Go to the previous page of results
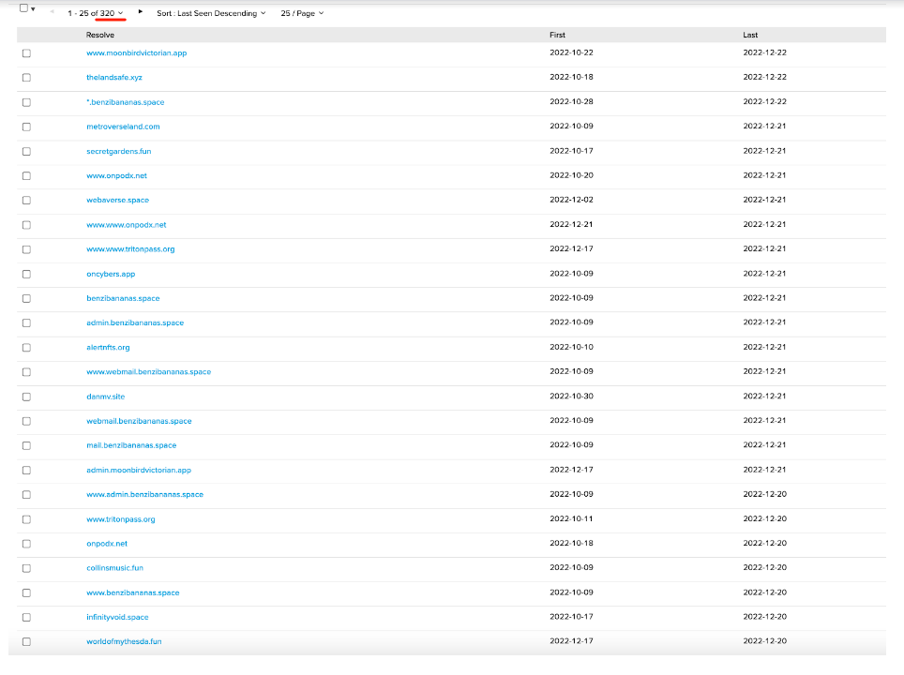This screenshot has width=904, height=675. pyautogui.click(x=52, y=12)
